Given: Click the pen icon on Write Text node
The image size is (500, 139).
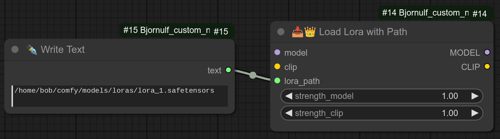Looking at the screenshot, I should pos(32,49).
